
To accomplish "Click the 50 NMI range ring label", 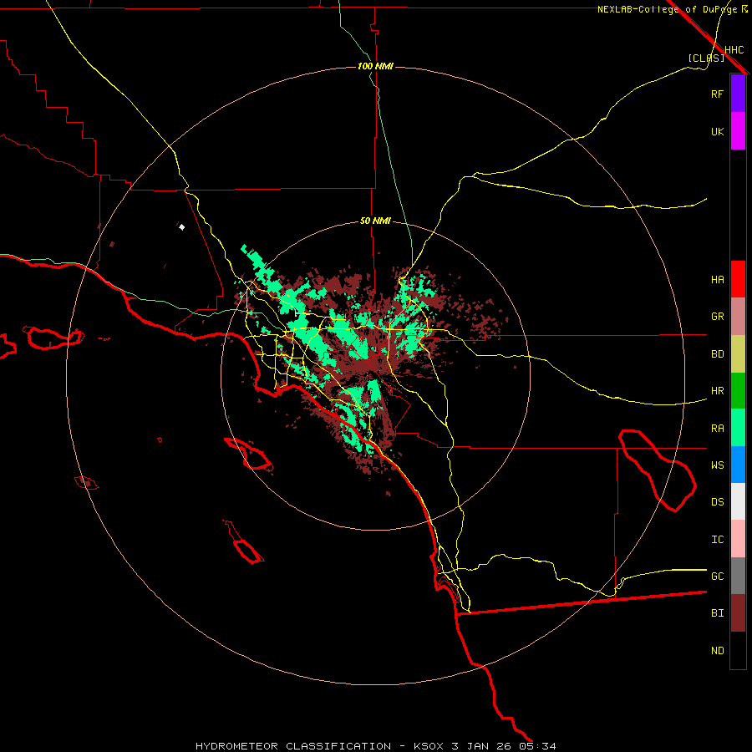I will tap(375, 221).
